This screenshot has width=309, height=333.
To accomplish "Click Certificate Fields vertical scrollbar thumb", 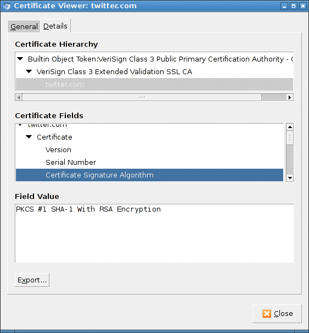I will pyautogui.click(x=290, y=138).
